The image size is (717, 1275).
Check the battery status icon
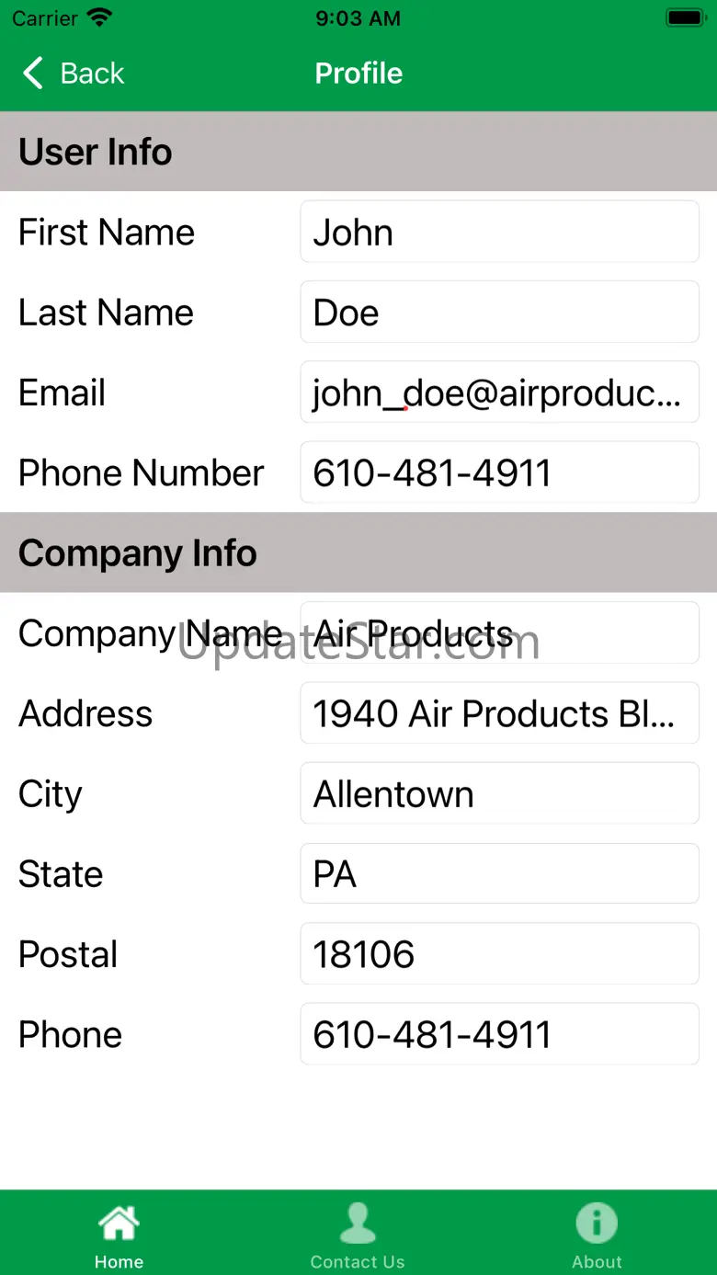pyautogui.click(x=685, y=18)
